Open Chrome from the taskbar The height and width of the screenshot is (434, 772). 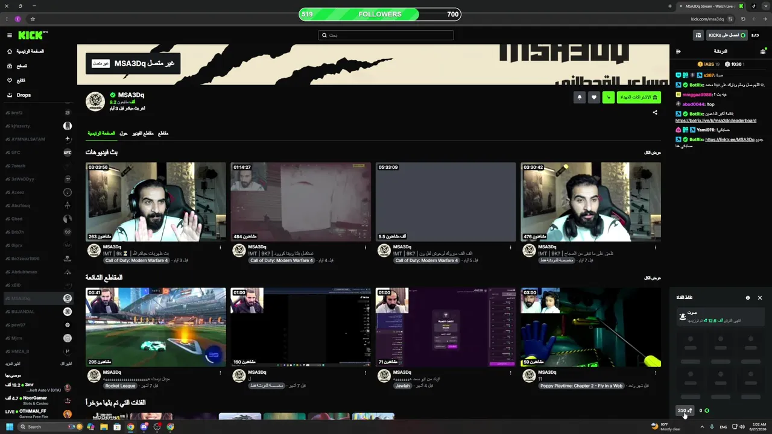(x=130, y=427)
